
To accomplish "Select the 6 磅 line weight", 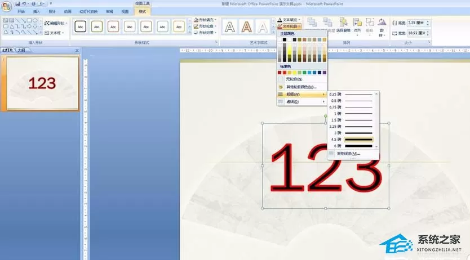I will pos(351,146).
